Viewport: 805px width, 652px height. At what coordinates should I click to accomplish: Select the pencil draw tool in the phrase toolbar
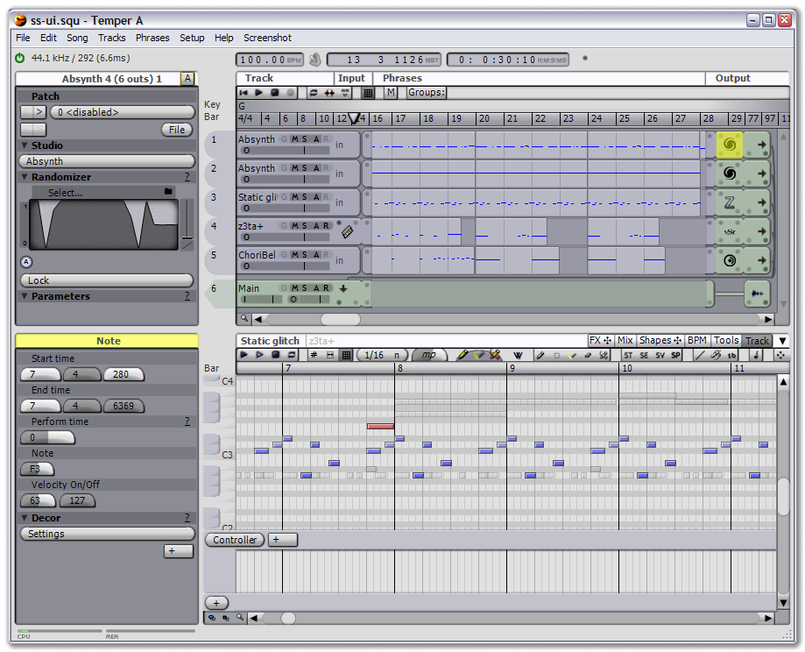pos(462,355)
